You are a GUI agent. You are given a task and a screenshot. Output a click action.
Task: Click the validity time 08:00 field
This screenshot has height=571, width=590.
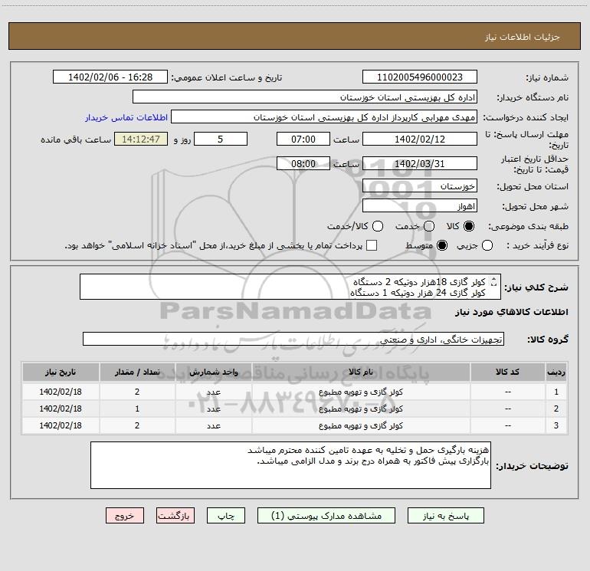303,164
